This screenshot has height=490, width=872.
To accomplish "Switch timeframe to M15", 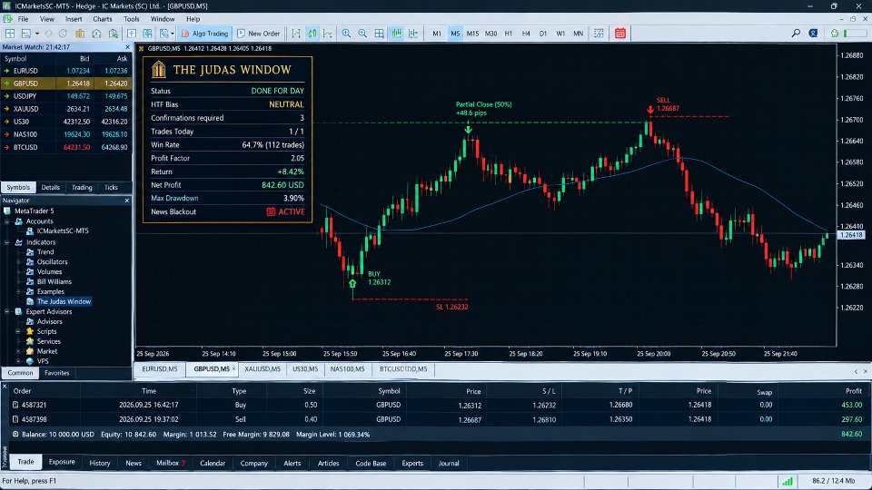I will pyautogui.click(x=472, y=34).
